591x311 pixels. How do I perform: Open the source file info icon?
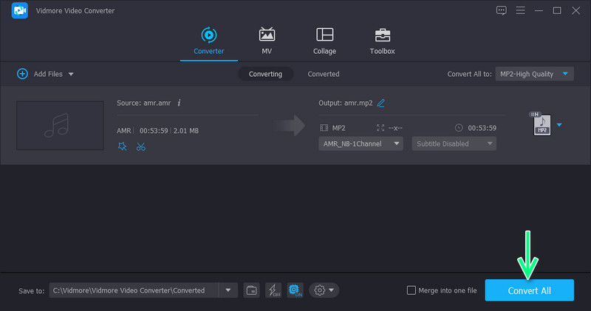[x=179, y=103]
